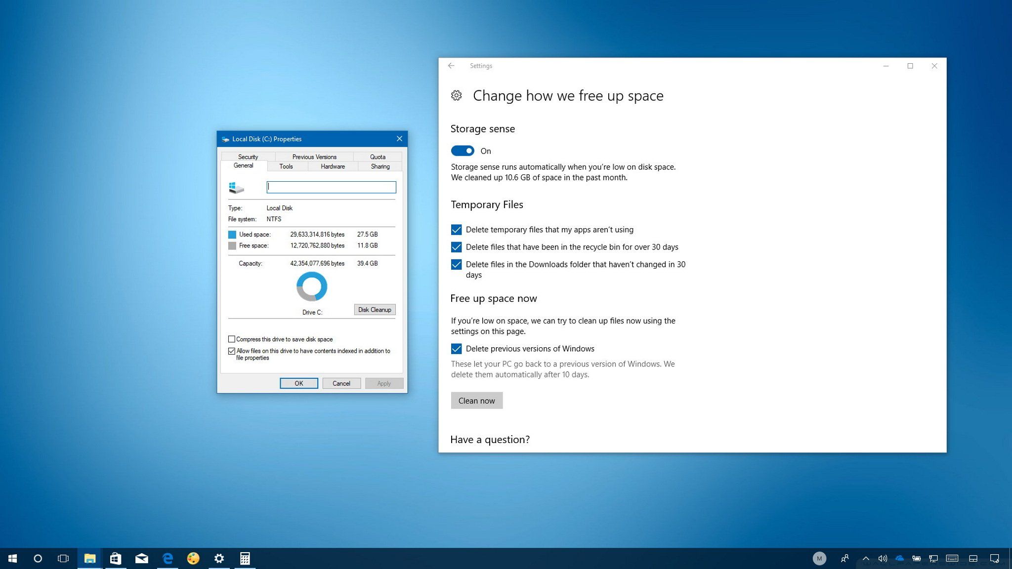Image resolution: width=1012 pixels, height=569 pixels.
Task: Expand hidden icons in the system tray
Action: (x=866, y=559)
